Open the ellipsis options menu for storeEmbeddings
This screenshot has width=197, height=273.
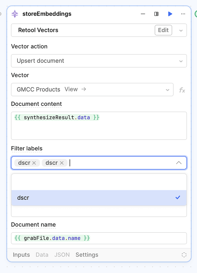click(183, 14)
